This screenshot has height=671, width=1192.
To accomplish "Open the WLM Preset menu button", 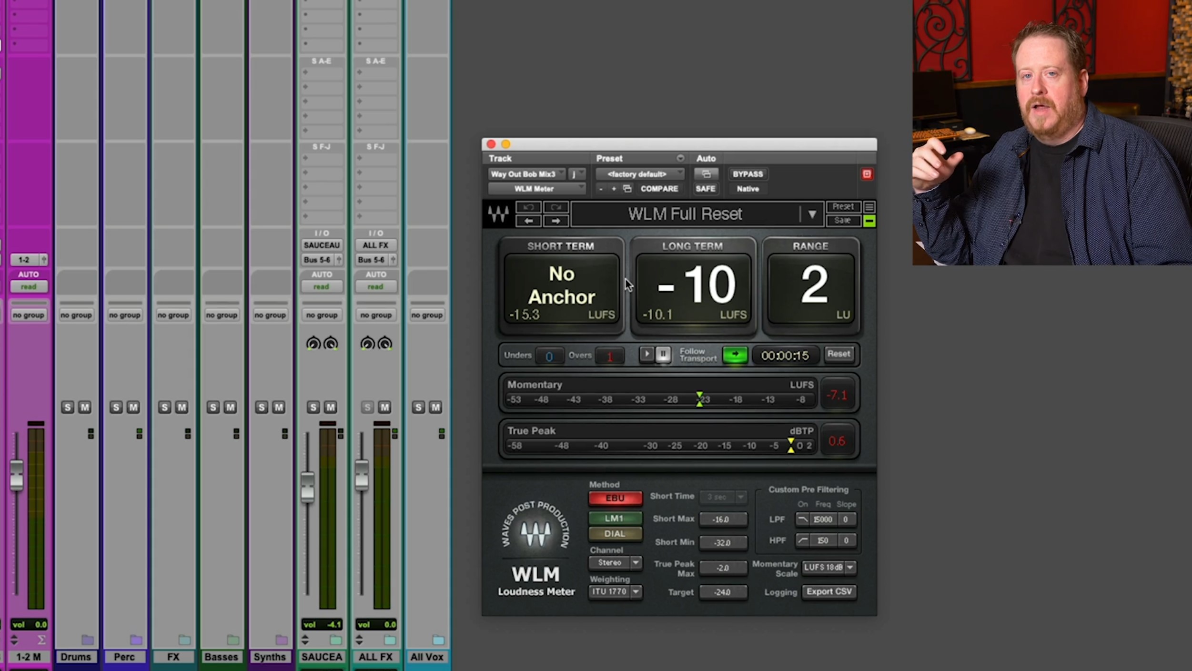I will click(843, 207).
